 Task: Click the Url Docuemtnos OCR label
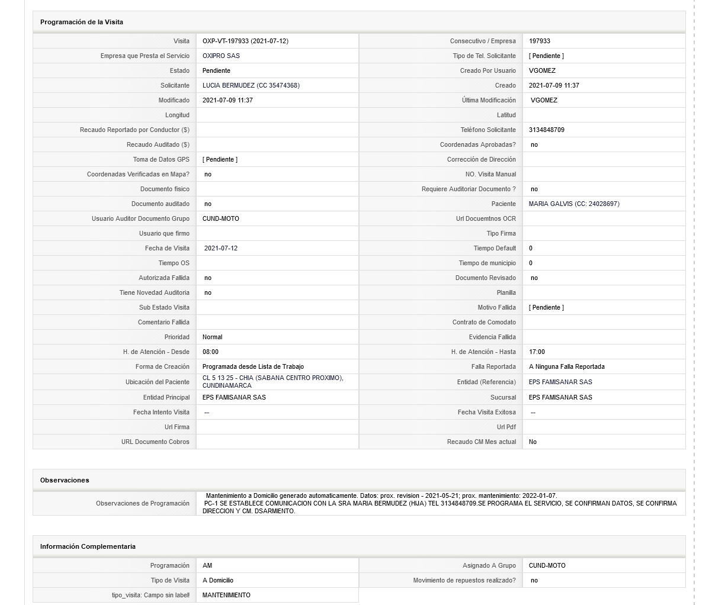pyautogui.click(x=485, y=218)
